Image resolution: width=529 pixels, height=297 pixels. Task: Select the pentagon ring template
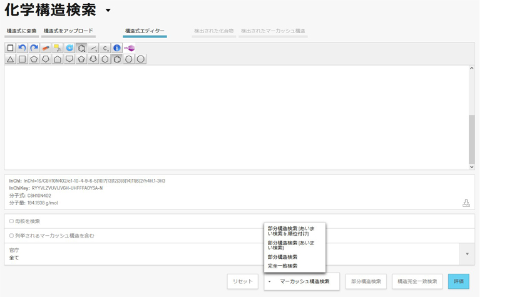[34, 59]
